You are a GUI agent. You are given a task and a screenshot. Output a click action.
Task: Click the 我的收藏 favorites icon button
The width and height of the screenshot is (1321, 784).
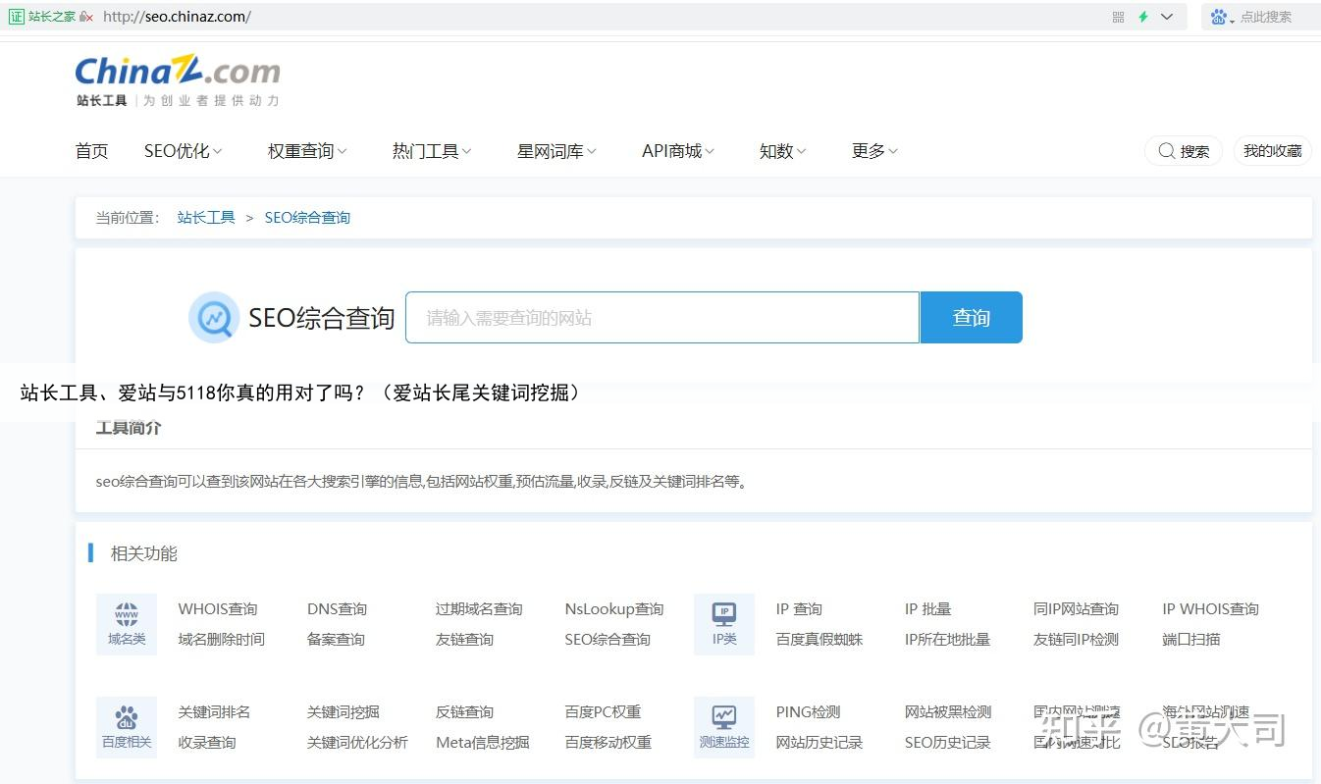point(1272,150)
